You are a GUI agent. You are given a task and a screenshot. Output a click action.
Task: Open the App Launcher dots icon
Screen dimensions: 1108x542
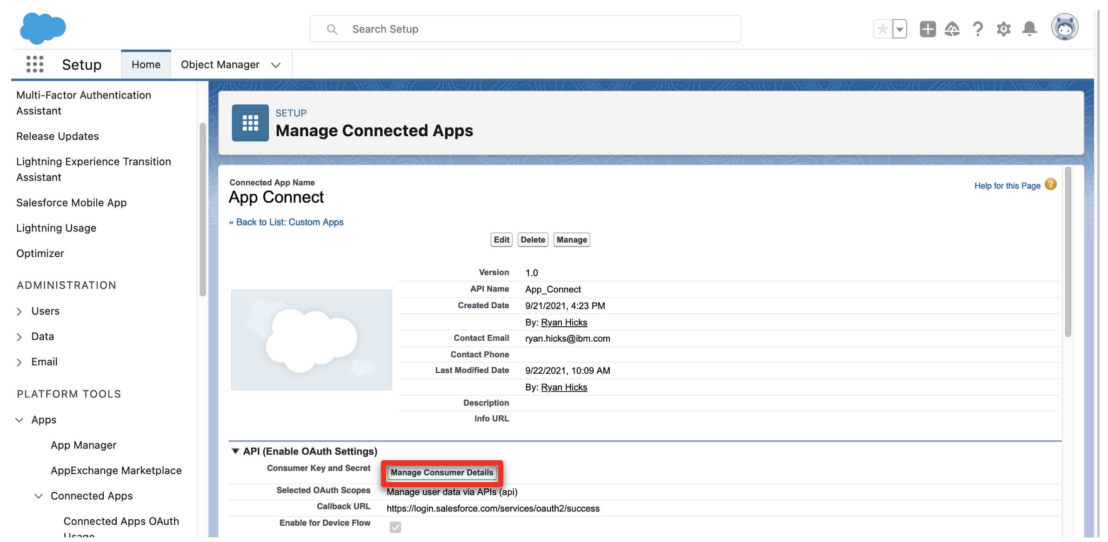pos(35,64)
